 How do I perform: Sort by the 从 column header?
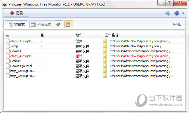point(21,35)
